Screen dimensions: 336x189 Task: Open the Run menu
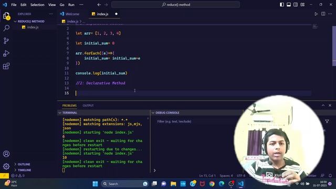click(71, 5)
